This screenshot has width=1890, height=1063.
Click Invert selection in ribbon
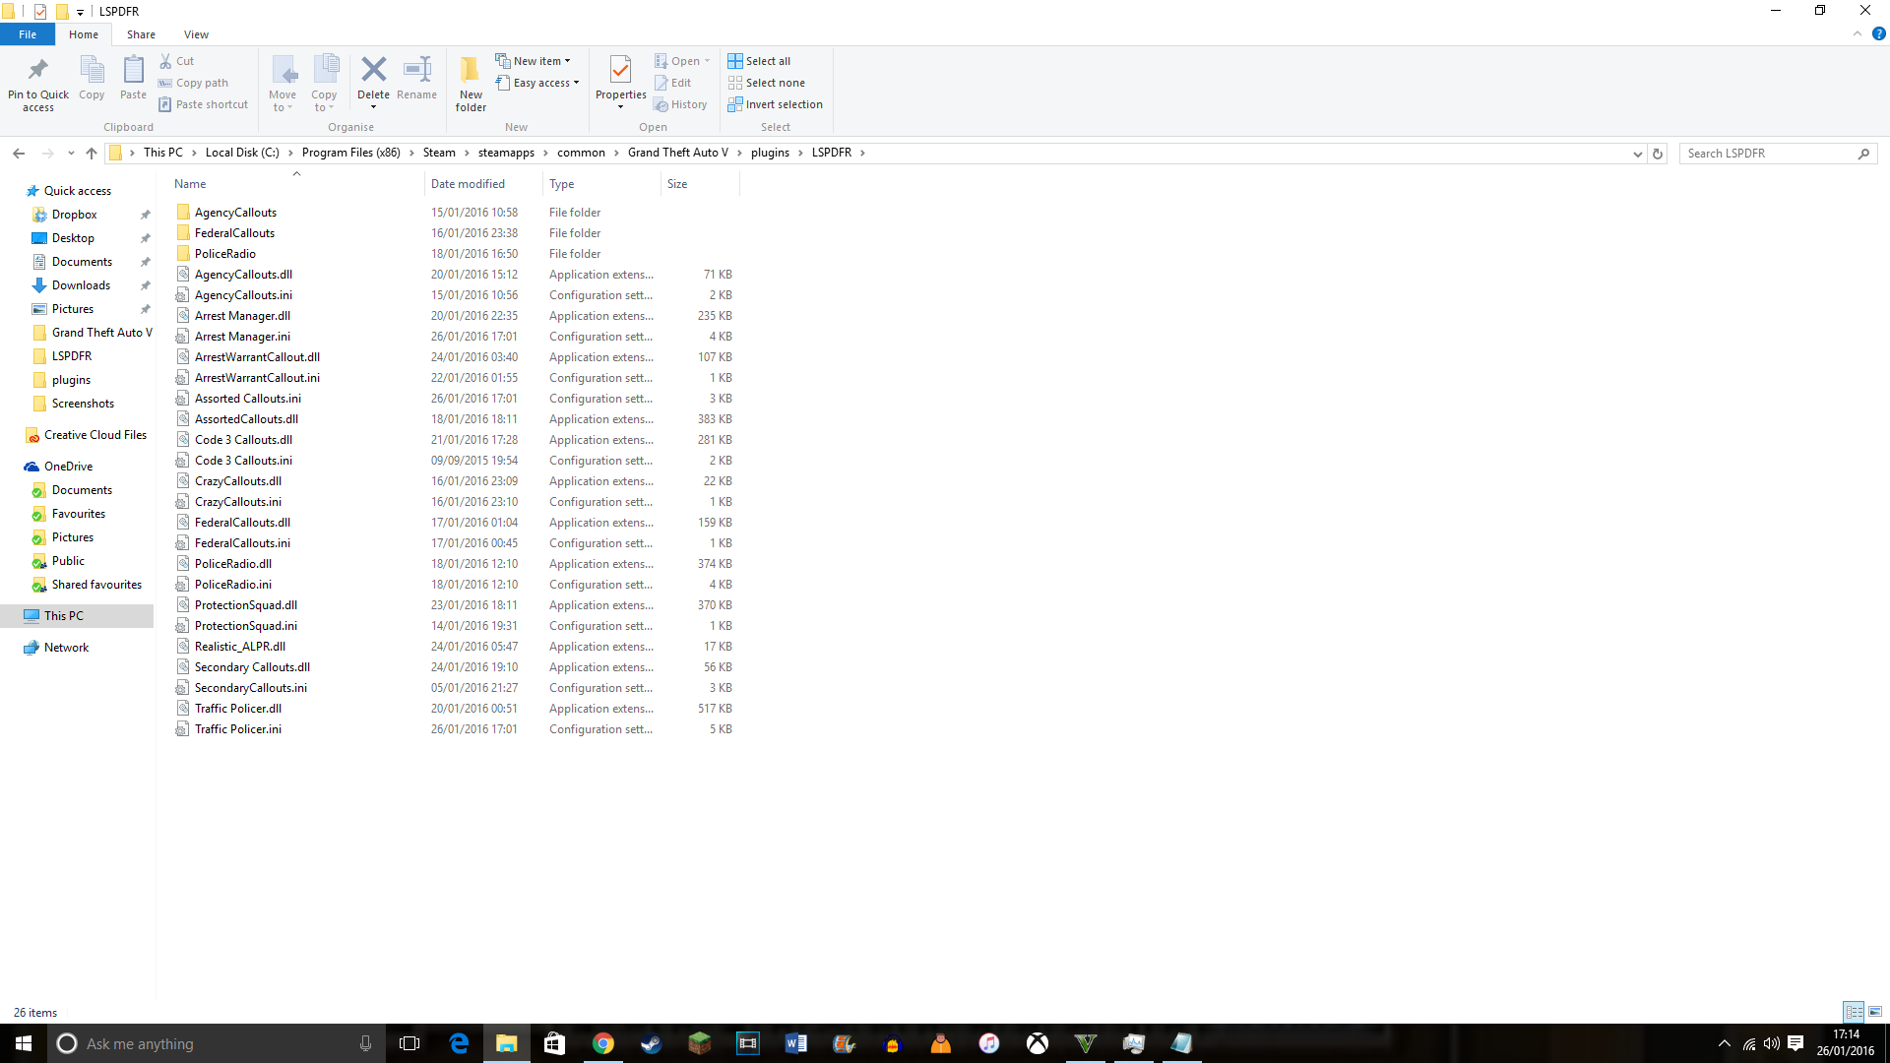[x=775, y=104]
